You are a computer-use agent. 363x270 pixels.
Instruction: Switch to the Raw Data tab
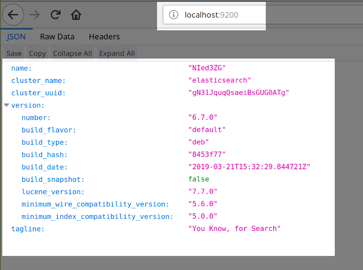tap(57, 37)
